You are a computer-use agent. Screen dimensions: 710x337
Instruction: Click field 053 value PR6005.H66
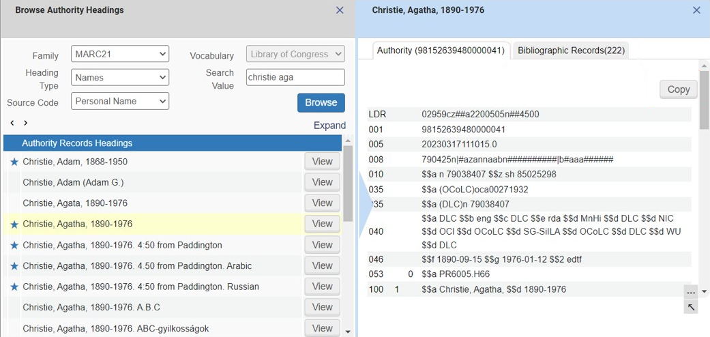(456, 274)
